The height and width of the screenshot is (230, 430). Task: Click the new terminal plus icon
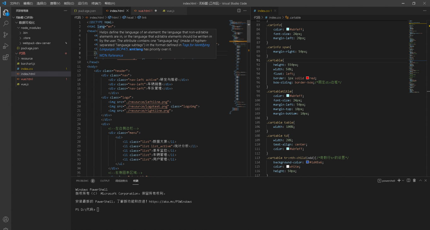(x=399, y=181)
